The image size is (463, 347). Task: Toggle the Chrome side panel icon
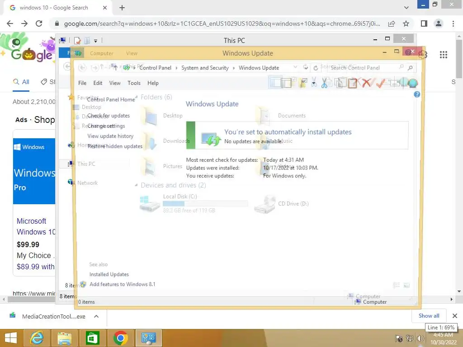(424, 23)
